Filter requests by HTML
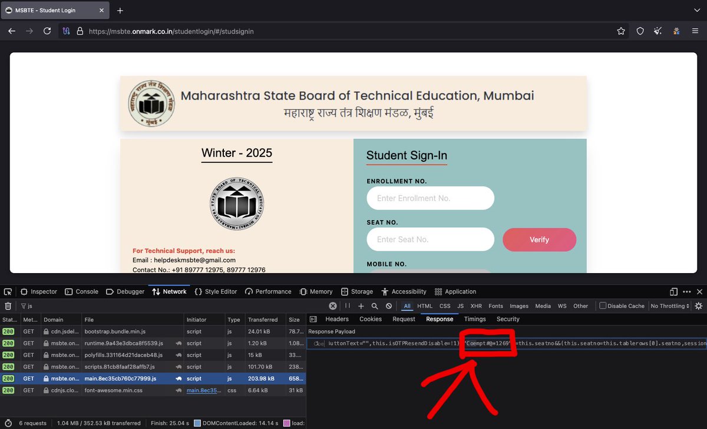The image size is (707, 429). 425,306
